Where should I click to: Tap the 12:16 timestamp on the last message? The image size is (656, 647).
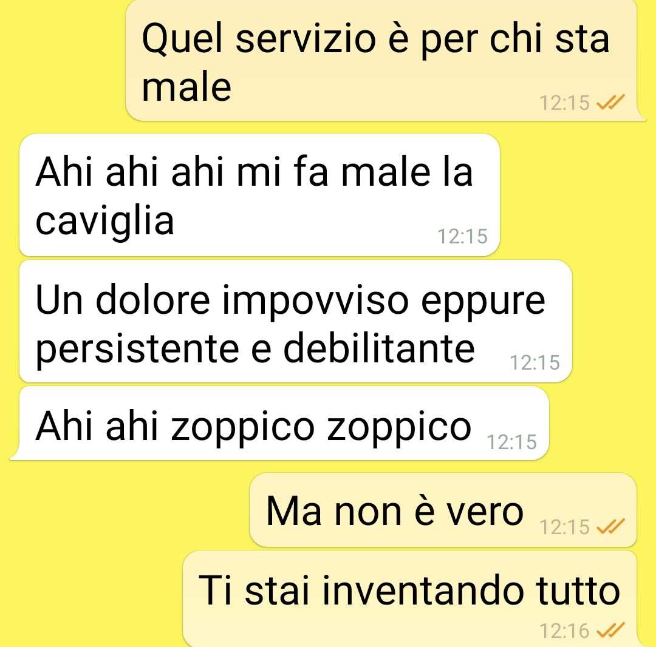pyautogui.click(x=564, y=630)
